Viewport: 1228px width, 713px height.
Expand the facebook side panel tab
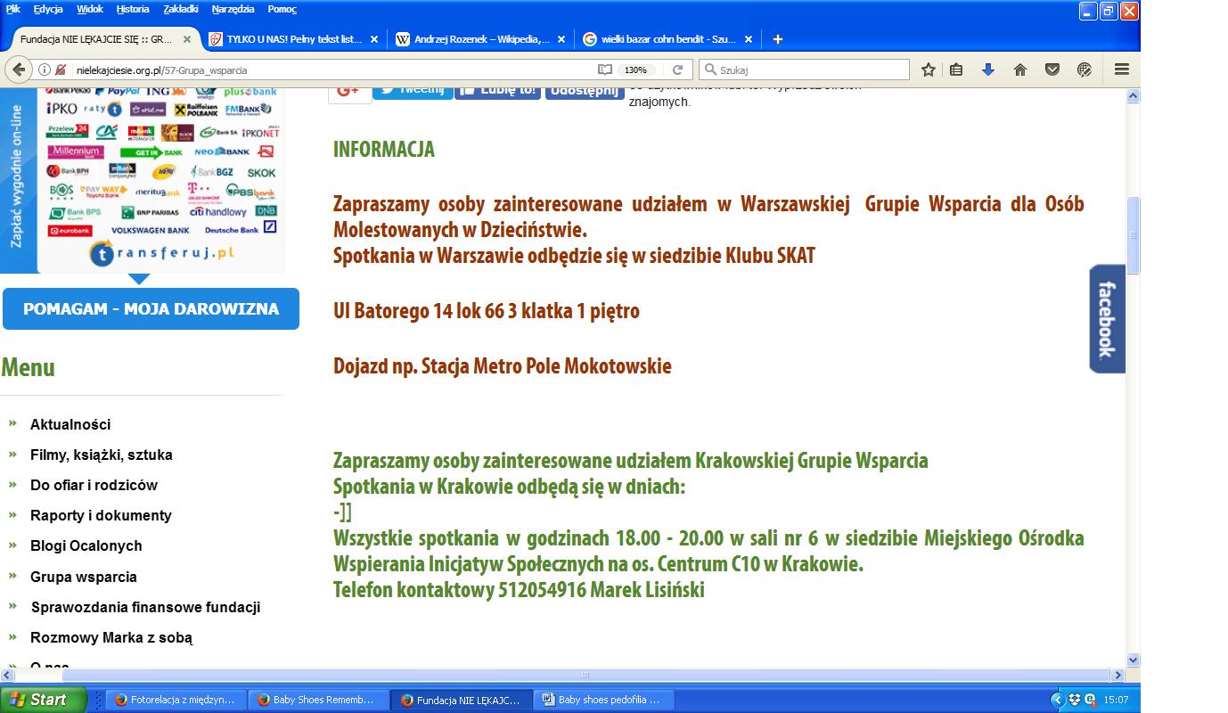[1107, 319]
